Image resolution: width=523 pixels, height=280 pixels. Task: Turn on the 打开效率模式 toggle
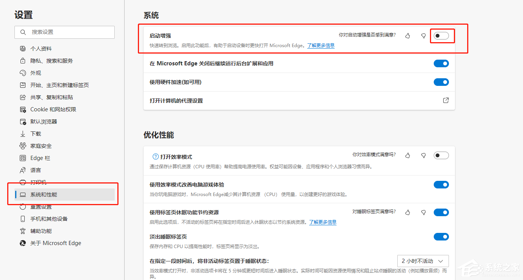[x=441, y=155]
